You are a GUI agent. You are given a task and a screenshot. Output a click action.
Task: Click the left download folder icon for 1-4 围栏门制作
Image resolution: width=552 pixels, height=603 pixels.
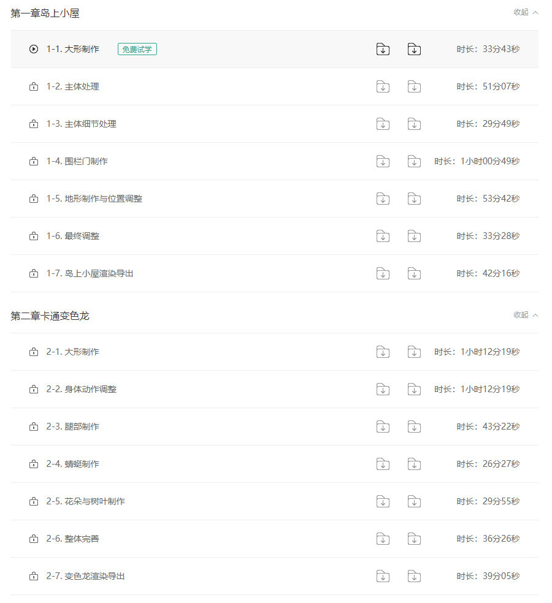[x=383, y=161]
